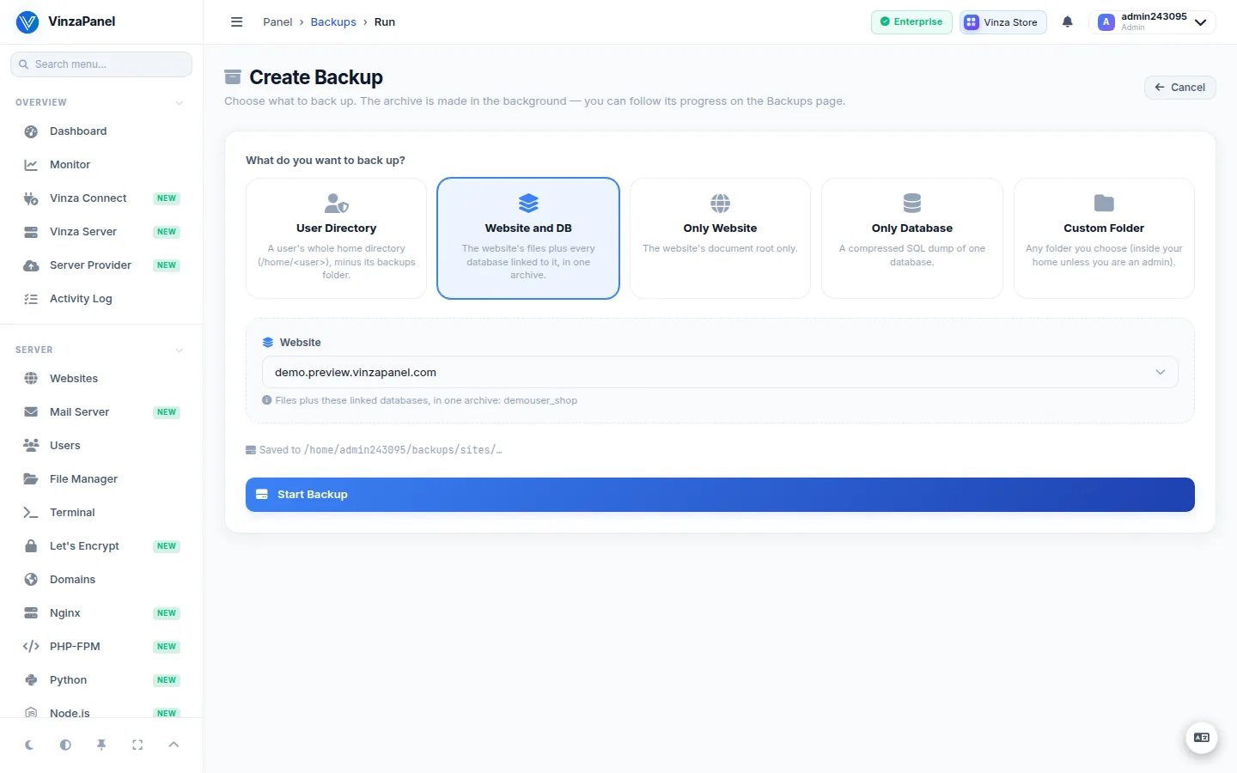Screen dimensions: 1237x773
Task: Open Dashboard from sidebar
Action: click(101, 131)
